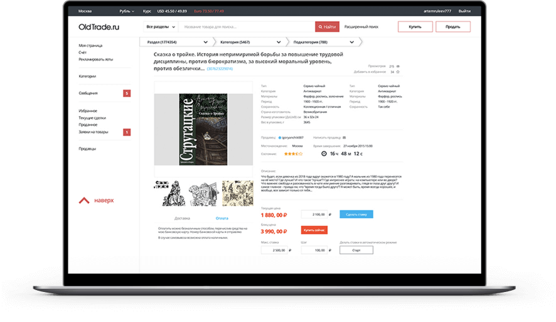Expand the 'Все разделы' search dropdown
The image size is (556, 322).
161,26
